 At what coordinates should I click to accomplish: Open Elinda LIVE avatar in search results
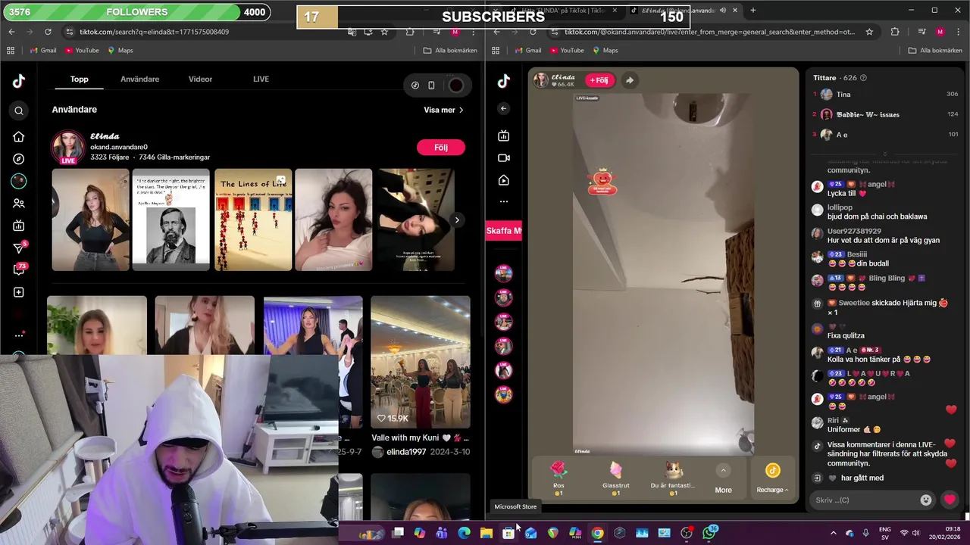point(67,147)
